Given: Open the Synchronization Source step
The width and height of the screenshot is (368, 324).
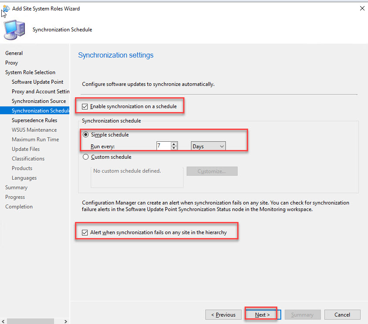Looking at the screenshot, I should (x=39, y=101).
